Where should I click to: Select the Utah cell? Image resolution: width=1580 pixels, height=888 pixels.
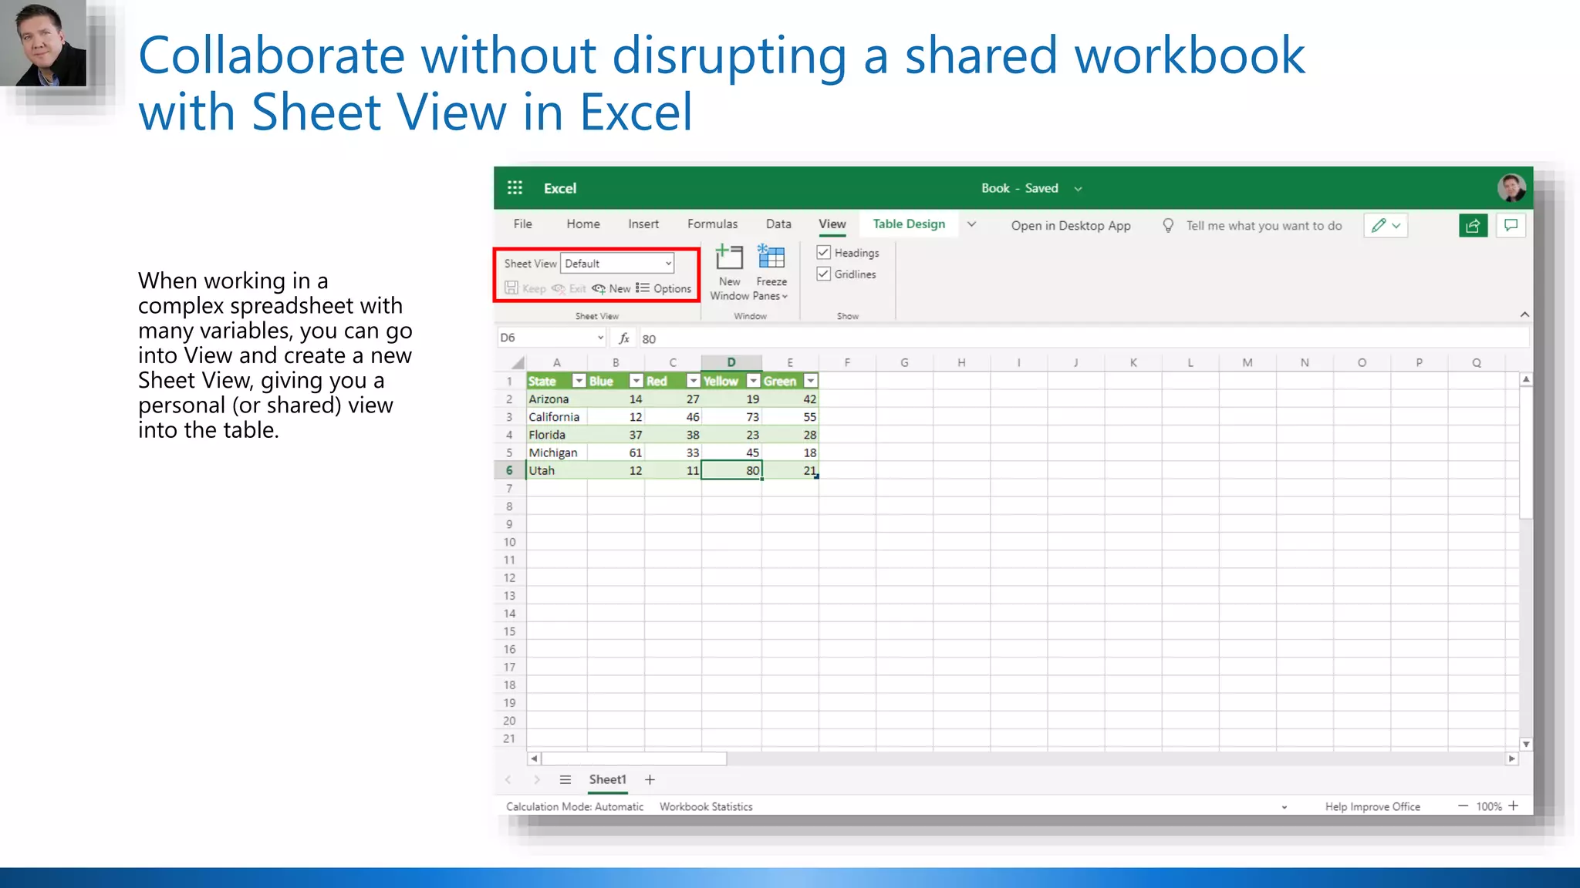(556, 470)
